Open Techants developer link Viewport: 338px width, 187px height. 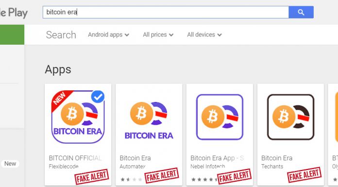click(272, 167)
